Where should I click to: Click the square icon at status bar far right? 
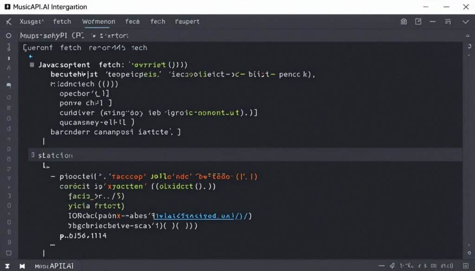[x=466, y=266]
